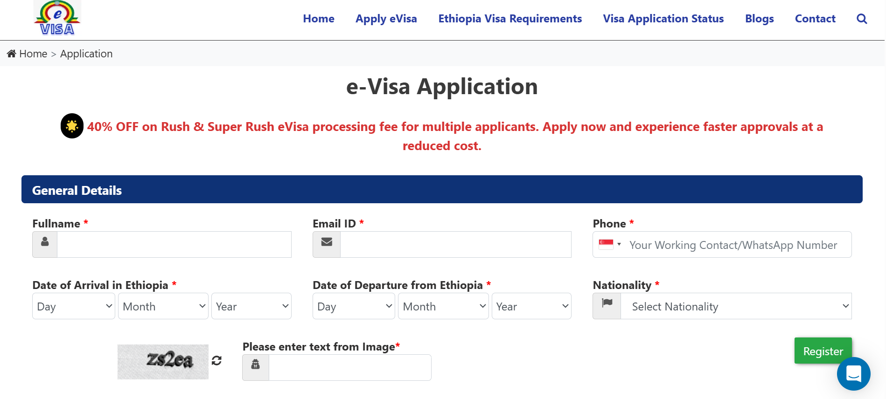Refresh the captcha image

click(216, 360)
